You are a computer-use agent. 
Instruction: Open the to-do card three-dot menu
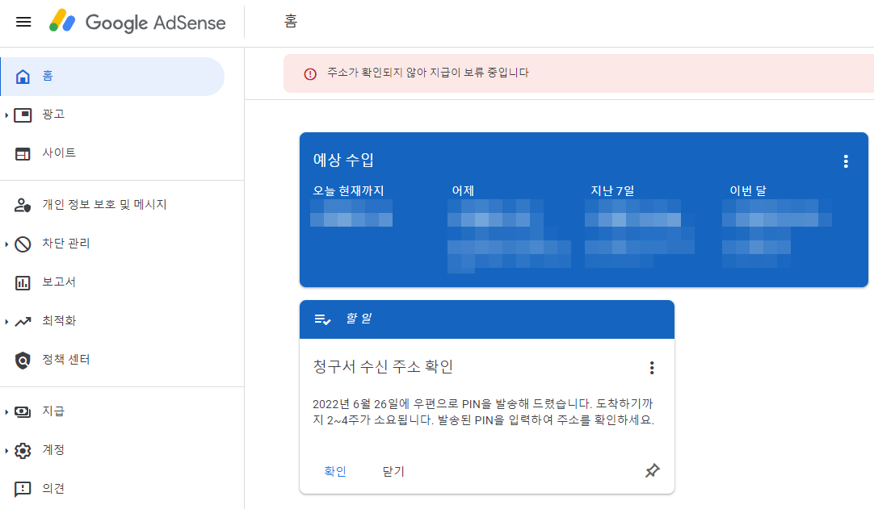point(652,368)
